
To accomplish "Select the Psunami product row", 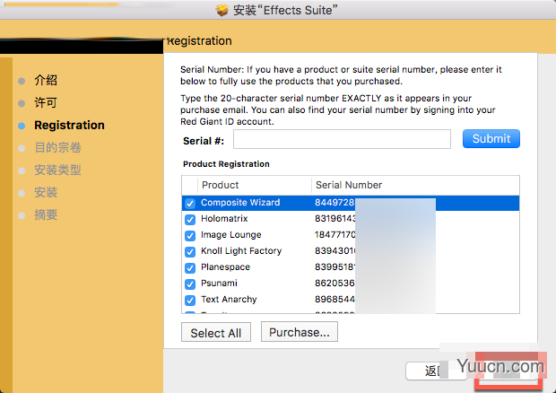I will tap(351, 284).
